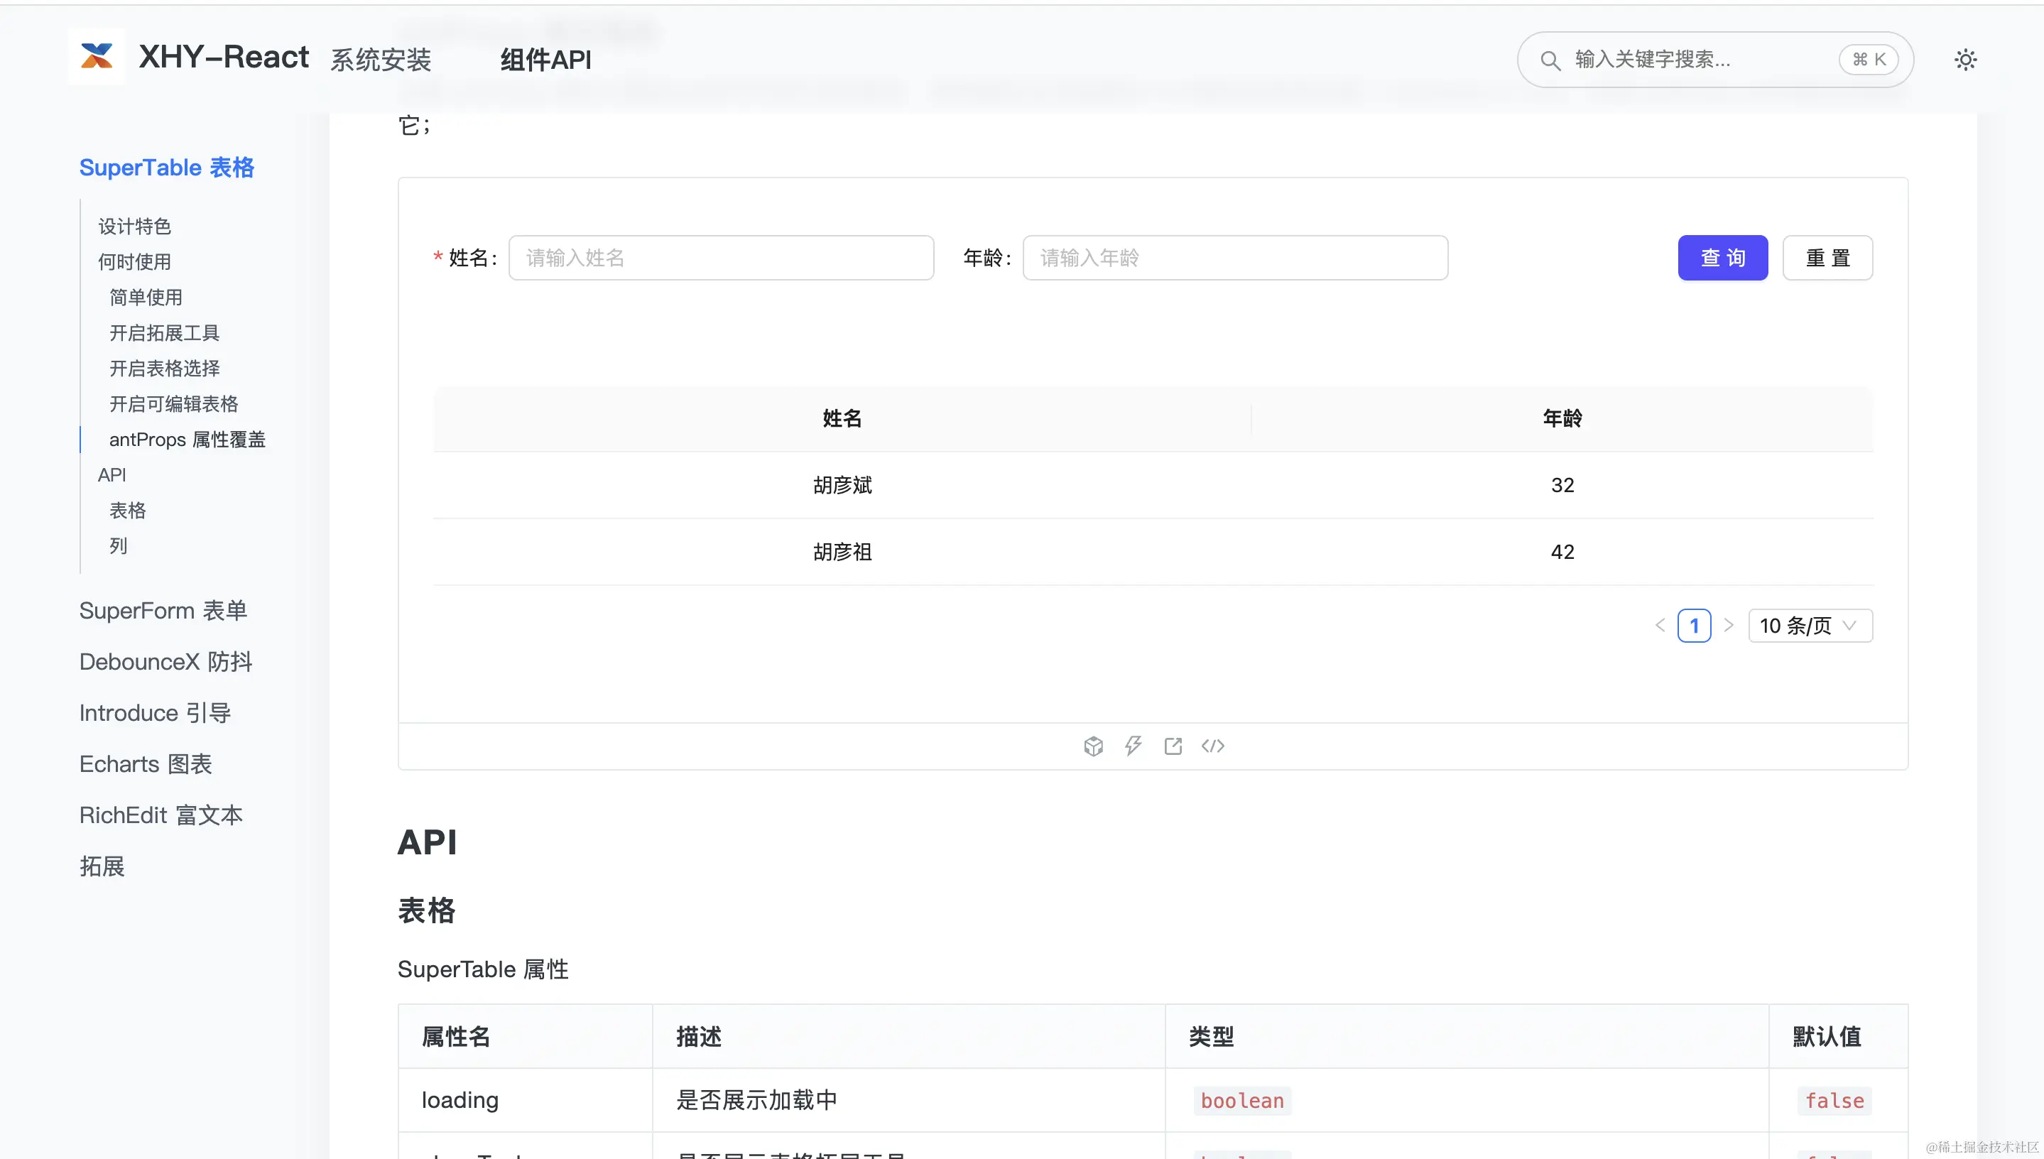Select page 1 in pagination
The height and width of the screenshot is (1159, 2044).
[x=1693, y=626]
